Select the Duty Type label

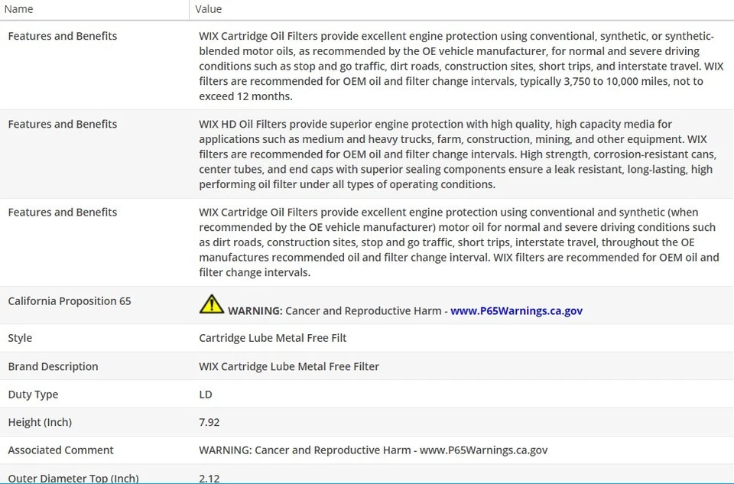[x=33, y=395]
